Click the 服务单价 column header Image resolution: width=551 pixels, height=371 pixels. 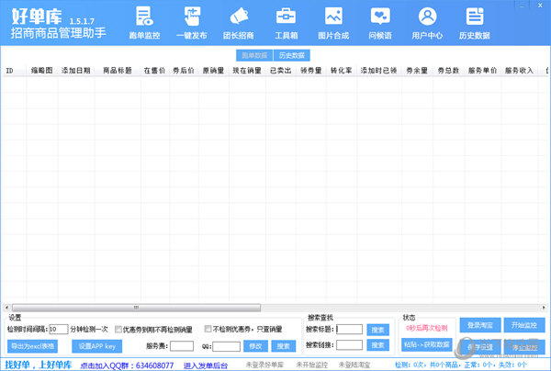point(482,71)
